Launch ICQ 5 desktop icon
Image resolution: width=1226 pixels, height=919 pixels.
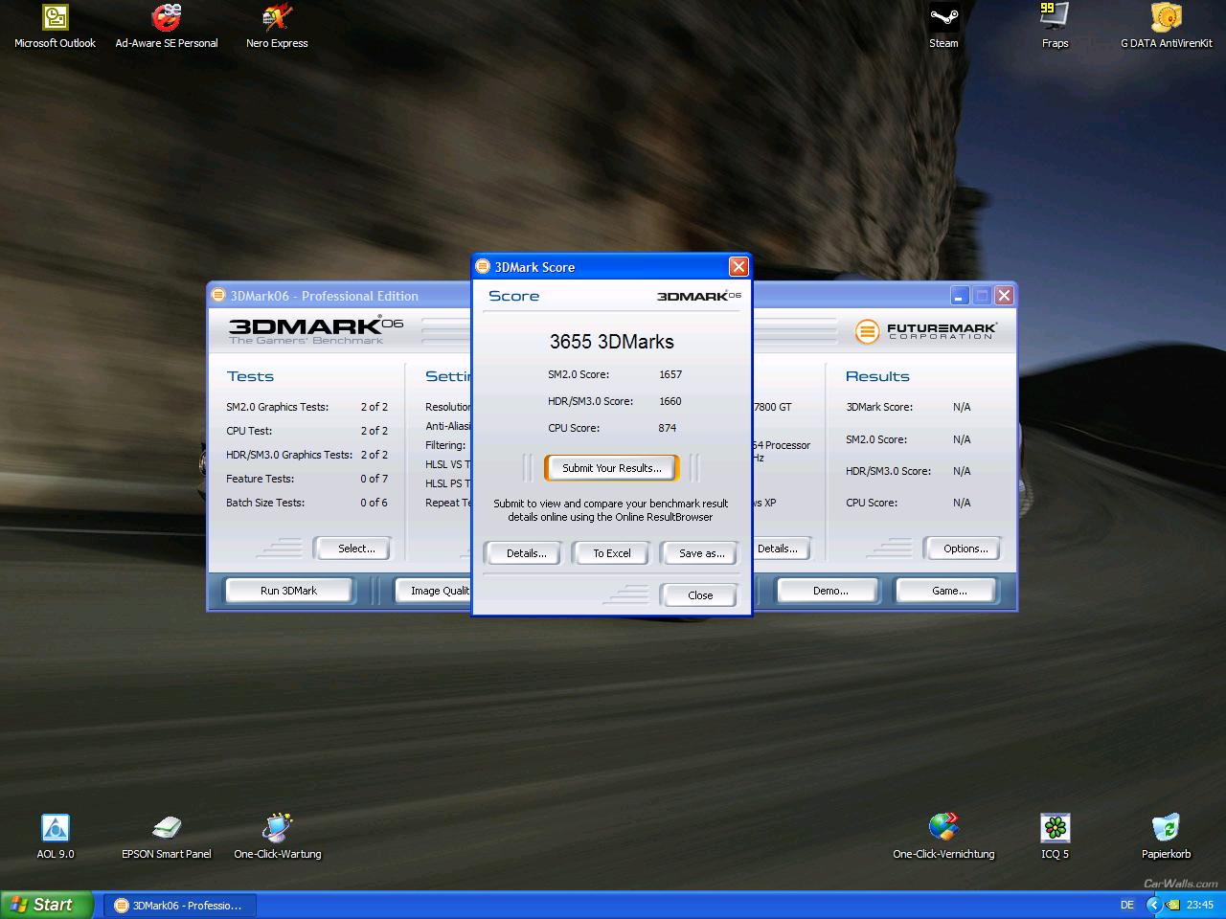coord(1055,837)
